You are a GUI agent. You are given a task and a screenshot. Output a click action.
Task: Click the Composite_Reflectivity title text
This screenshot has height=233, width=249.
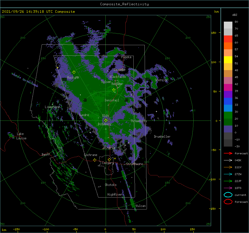pos(124,4)
